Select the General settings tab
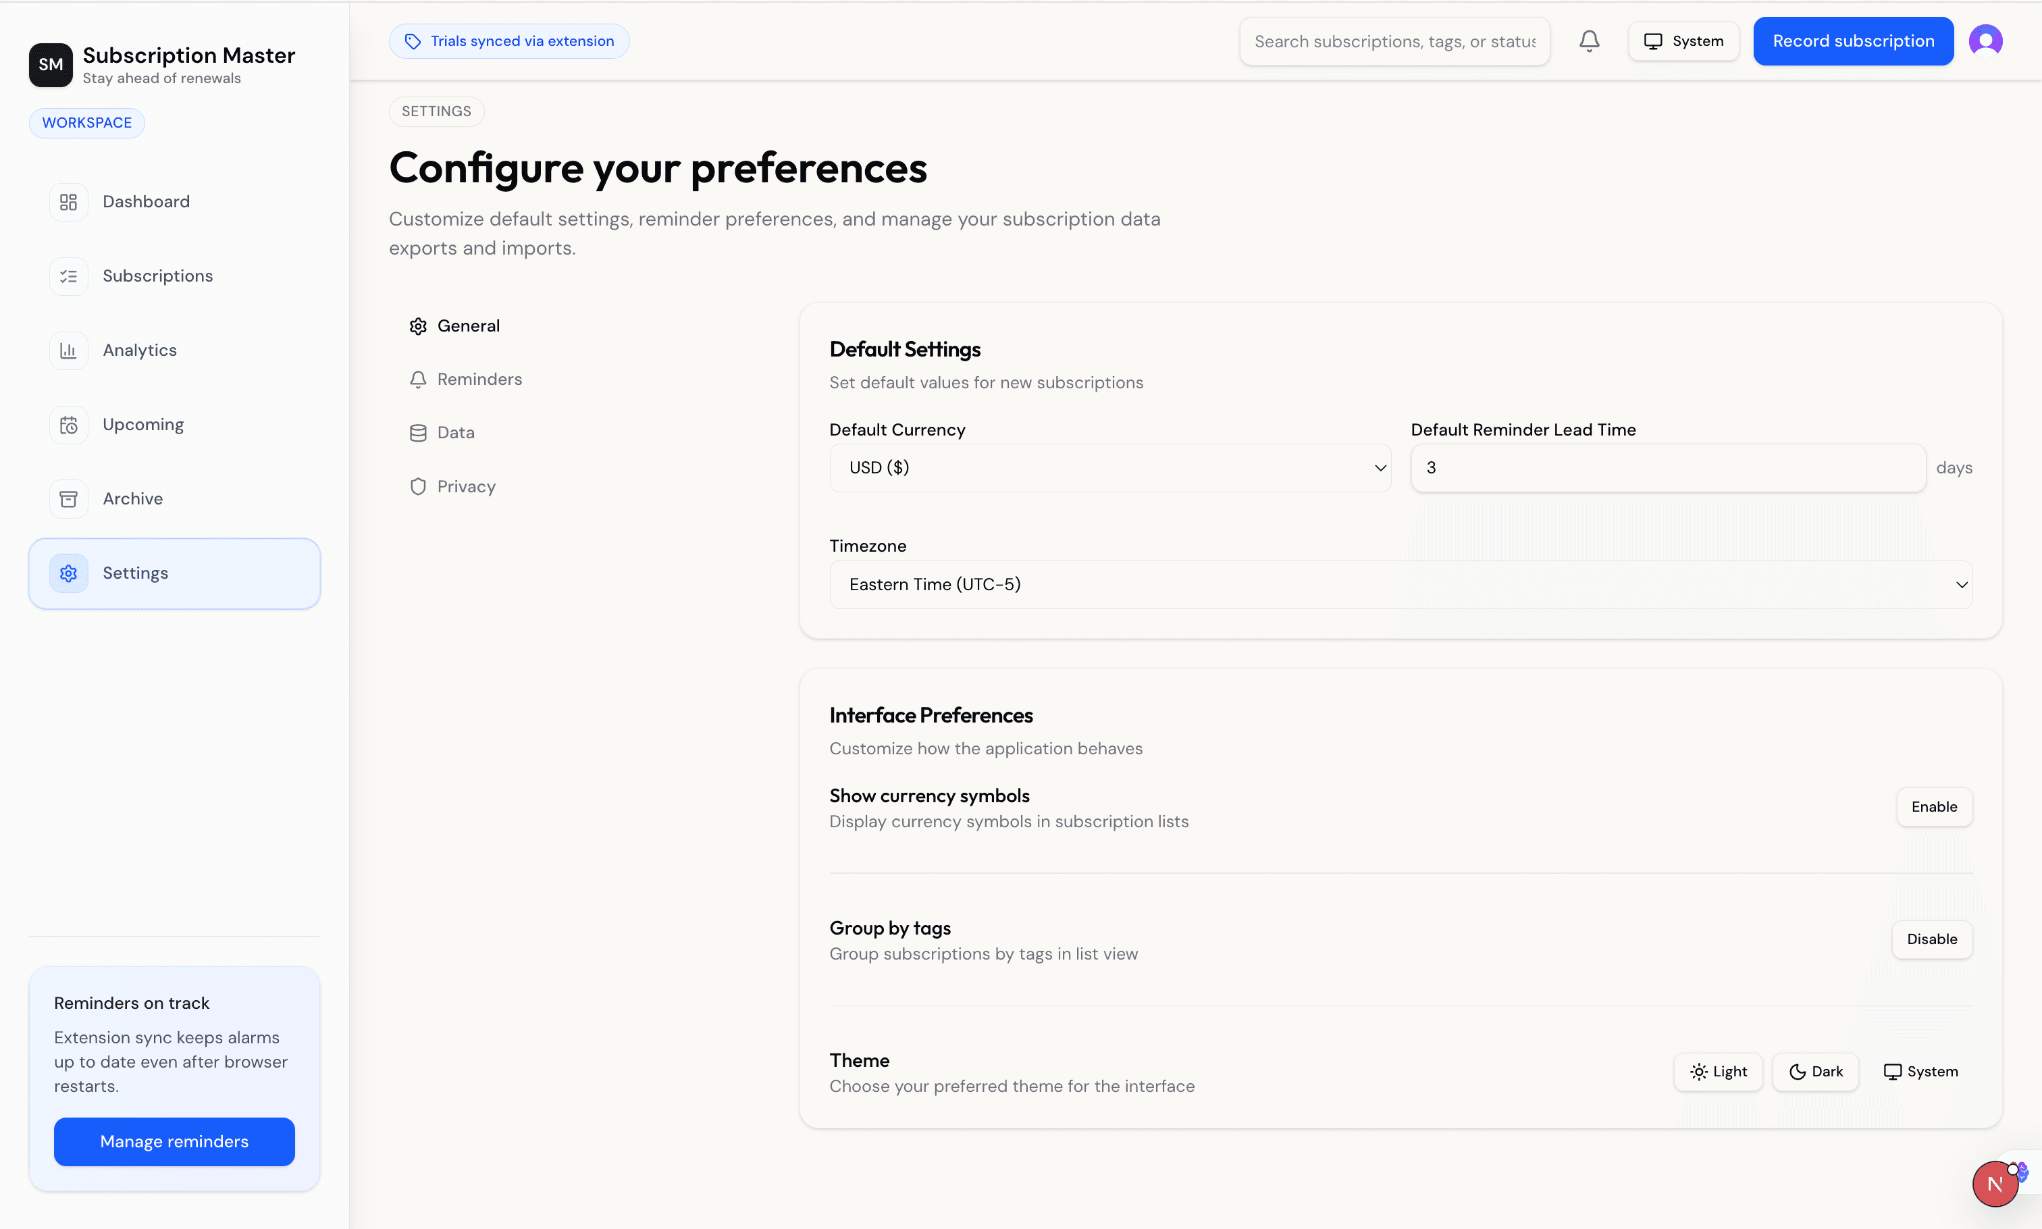The height and width of the screenshot is (1229, 2042). click(x=468, y=325)
